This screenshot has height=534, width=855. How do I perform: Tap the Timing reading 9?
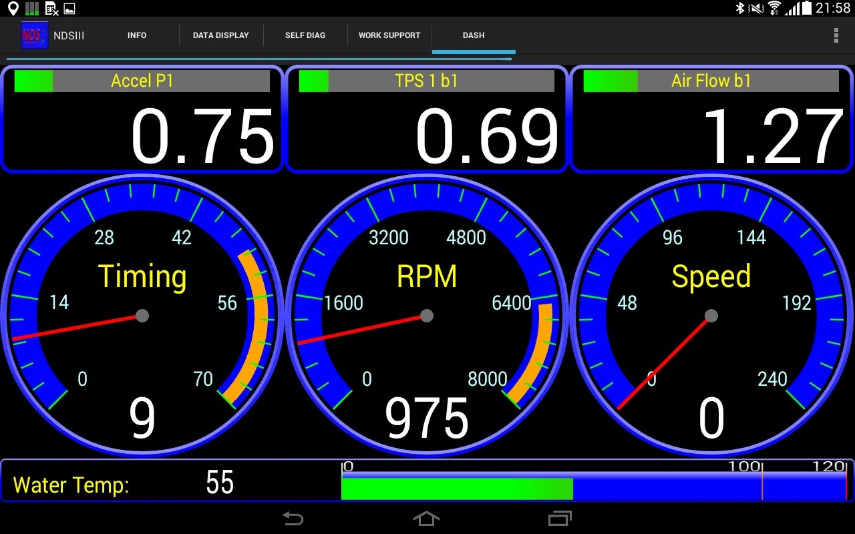[142, 419]
